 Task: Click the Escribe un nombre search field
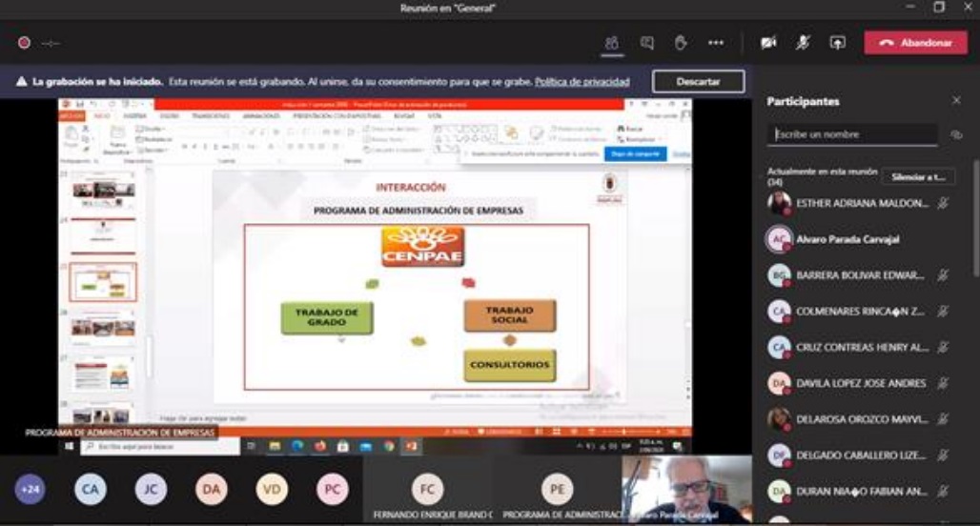coord(851,135)
